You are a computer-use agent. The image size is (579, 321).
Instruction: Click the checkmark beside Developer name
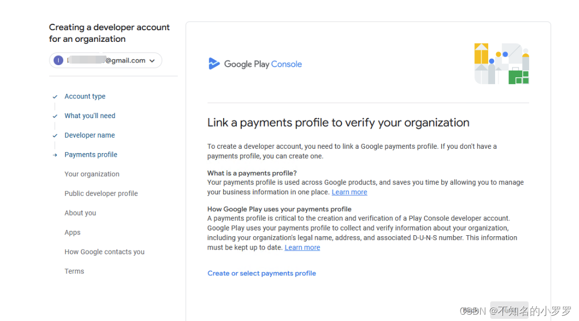click(55, 136)
